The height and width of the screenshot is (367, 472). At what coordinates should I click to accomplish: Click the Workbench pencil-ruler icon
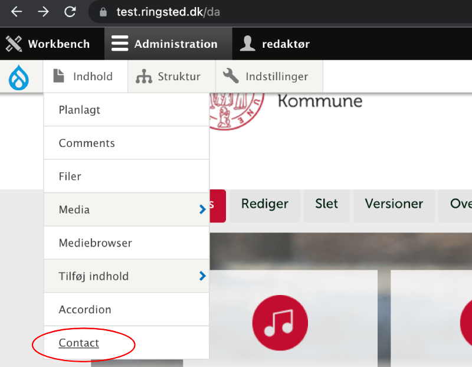(x=14, y=44)
